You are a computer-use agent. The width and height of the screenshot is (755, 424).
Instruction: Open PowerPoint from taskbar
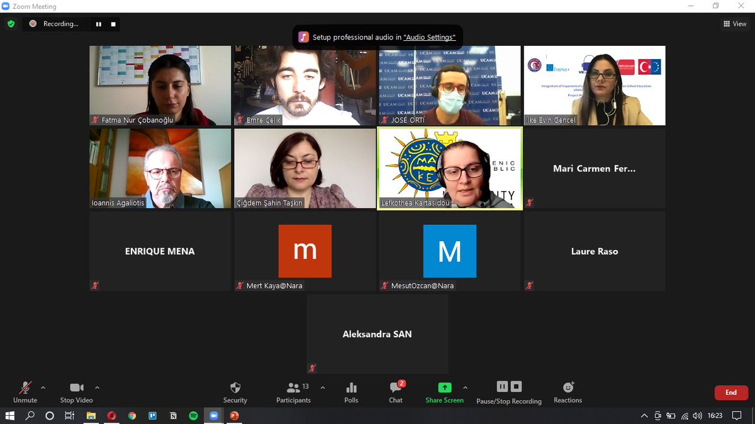click(x=234, y=416)
